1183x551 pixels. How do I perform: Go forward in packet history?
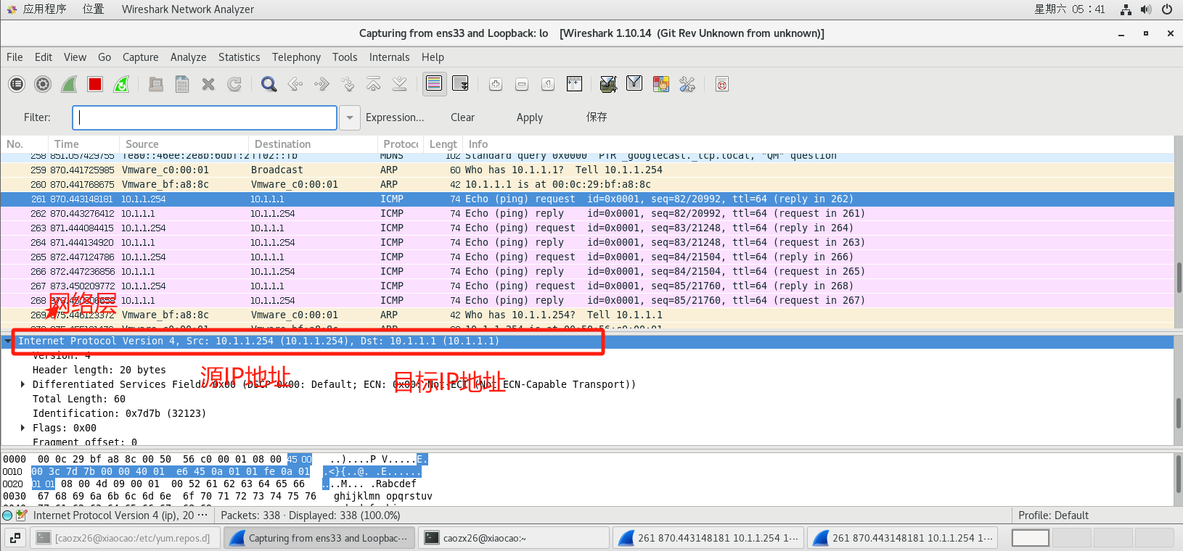(x=322, y=84)
